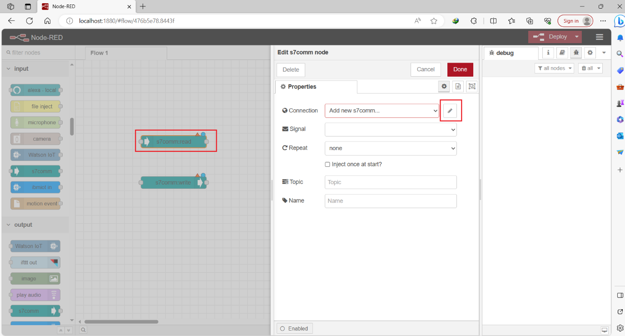Open the debug messages panel

pyautogui.click(x=575, y=53)
